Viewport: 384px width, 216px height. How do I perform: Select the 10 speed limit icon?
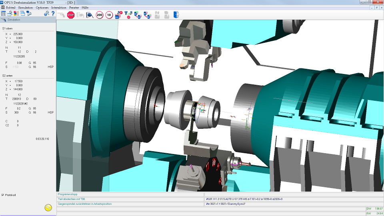click(109, 15)
